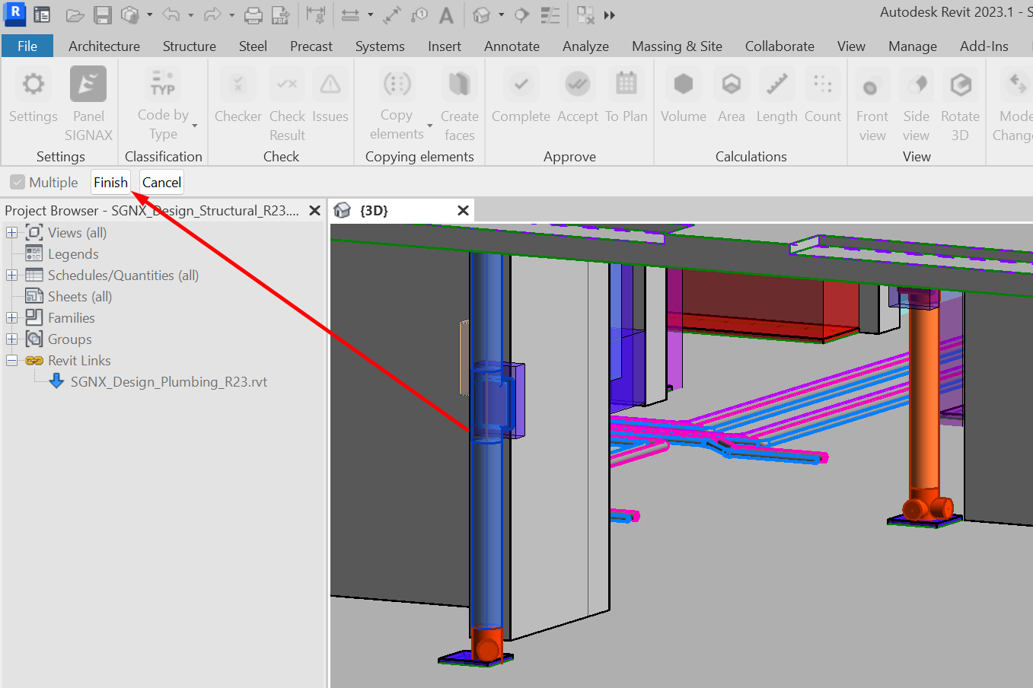Switch to the Annotate ribbon tab
This screenshot has width=1033, height=688.
512,46
